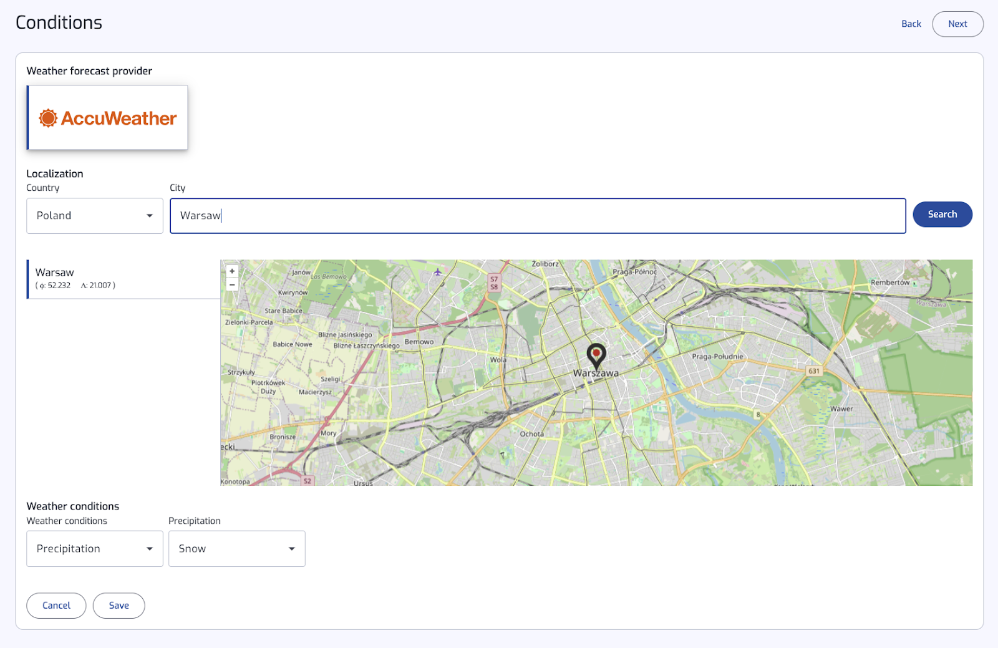
Task: Click the Warszawa location pin marker
Action: [x=596, y=355]
